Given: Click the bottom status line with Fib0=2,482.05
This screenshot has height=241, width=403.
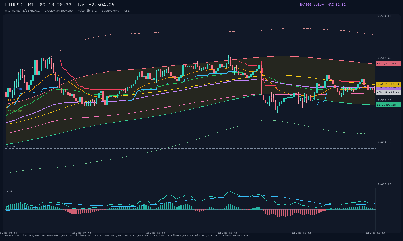Looking at the screenshot, I should [x=128, y=236].
